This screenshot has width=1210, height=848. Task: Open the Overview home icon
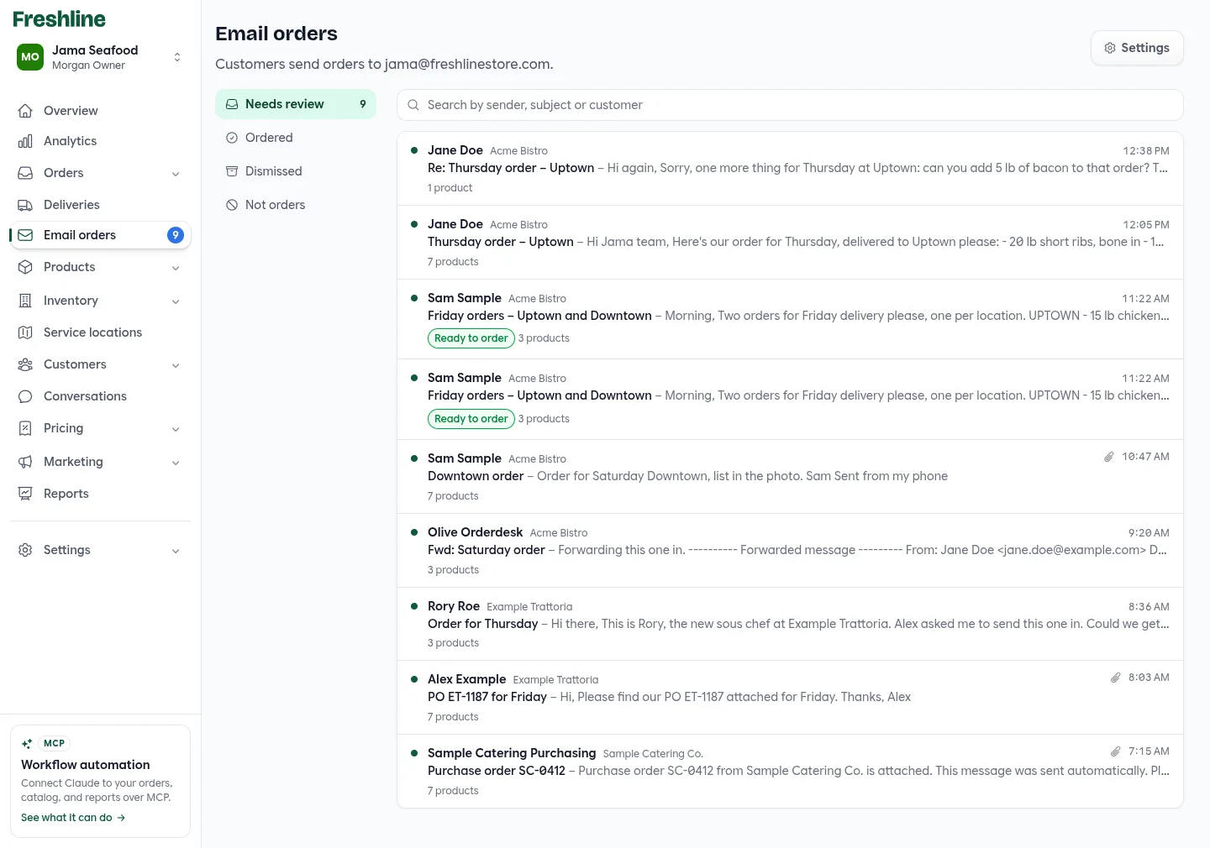click(x=25, y=111)
